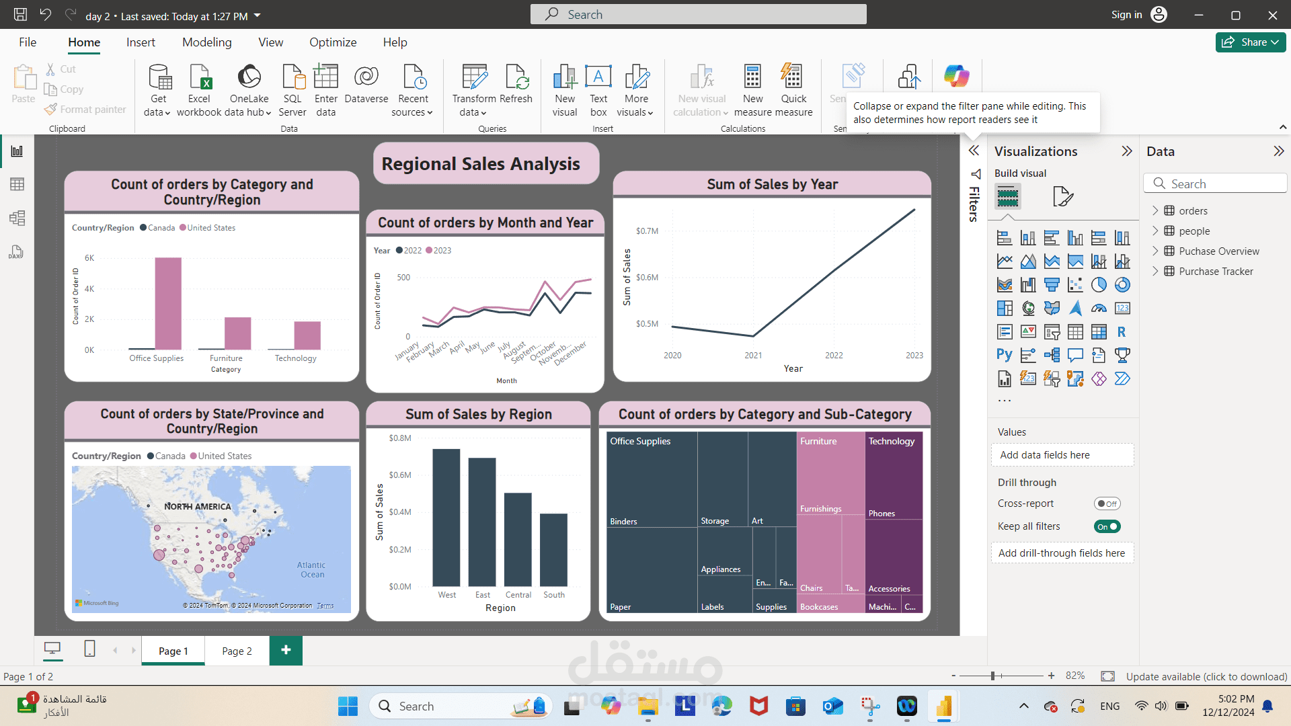The height and width of the screenshot is (726, 1291).
Task: Select the pie chart visual type
Action: click(1099, 285)
